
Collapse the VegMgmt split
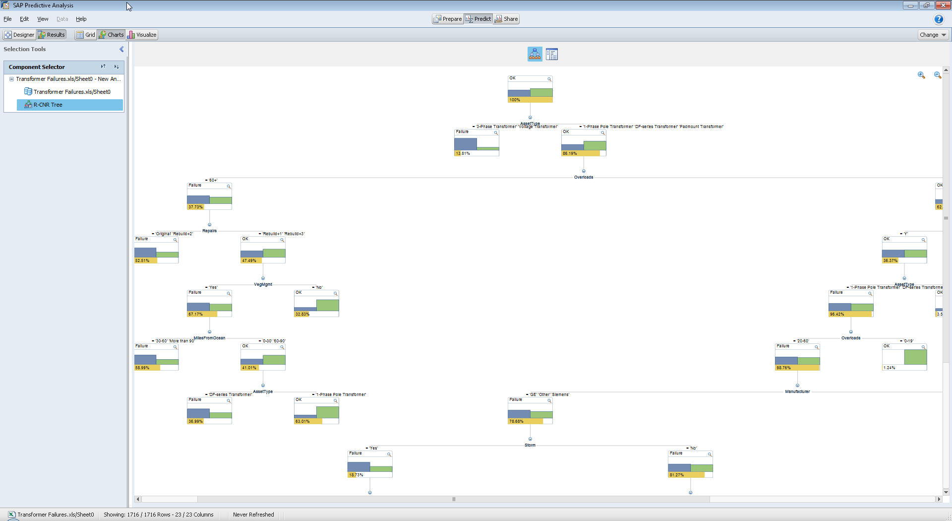(x=263, y=278)
